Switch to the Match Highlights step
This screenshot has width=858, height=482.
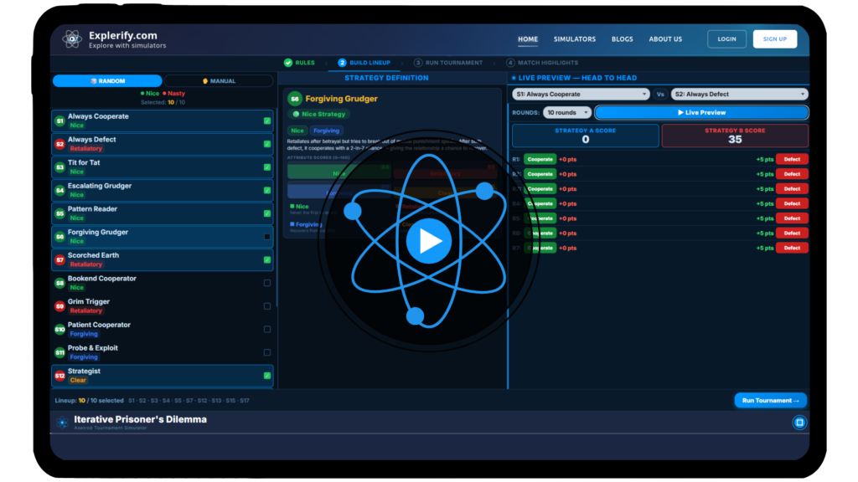[x=542, y=63]
